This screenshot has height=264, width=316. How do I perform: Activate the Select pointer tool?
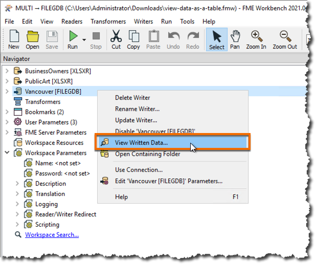click(x=217, y=39)
